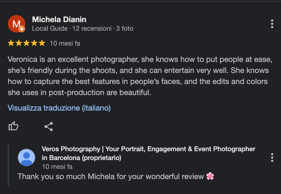
Task: Click the Local Guide badge on the avatar
Action: [22, 29]
